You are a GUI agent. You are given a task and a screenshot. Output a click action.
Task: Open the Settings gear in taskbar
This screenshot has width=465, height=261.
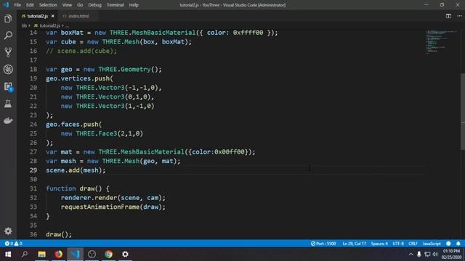pyautogui.click(x=125, y=254)
